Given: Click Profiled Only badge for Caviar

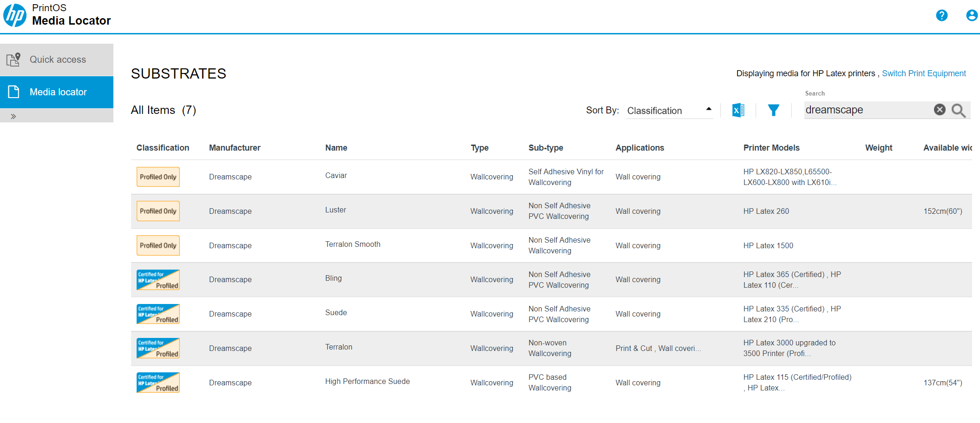Looking at the screenshot, I should tap(158, 177).
